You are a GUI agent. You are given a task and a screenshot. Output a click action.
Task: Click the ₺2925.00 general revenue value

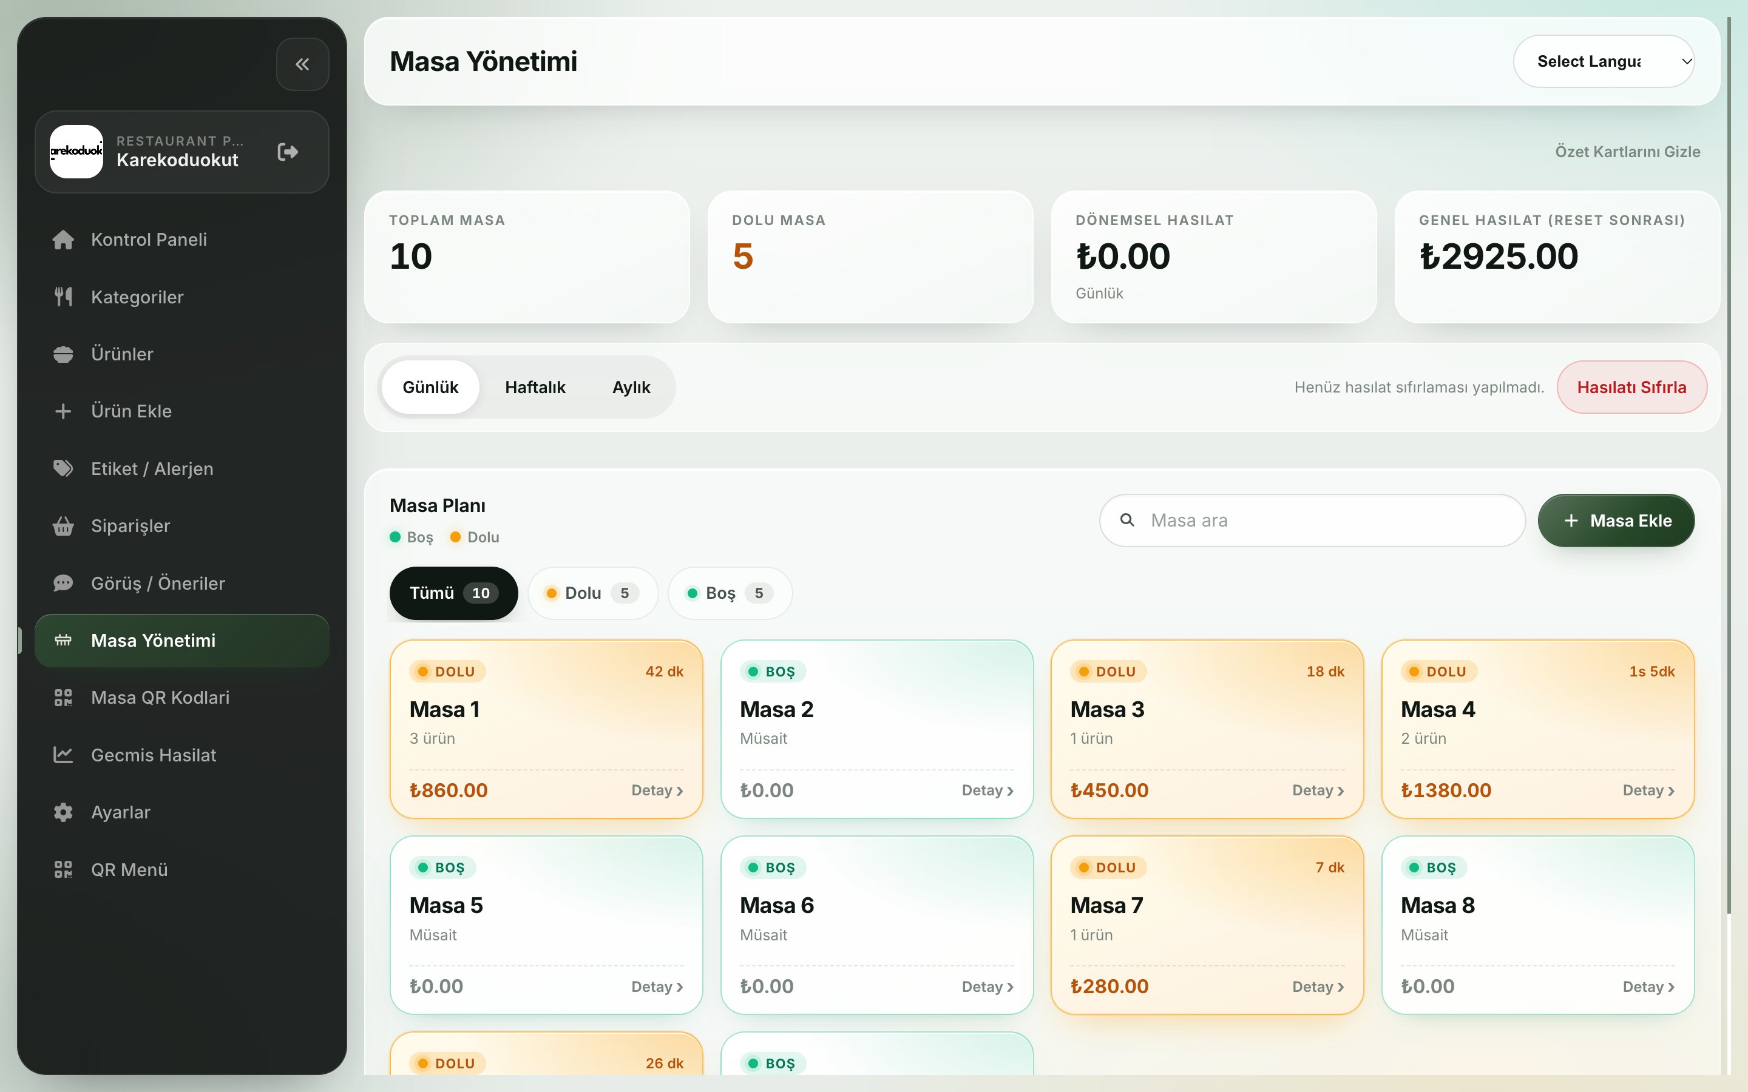1499,257
